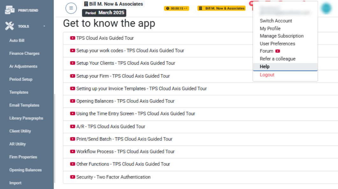Open Other Functions guided tour text
The width and height of the screenshot is (338, 189).
point(123,164)
